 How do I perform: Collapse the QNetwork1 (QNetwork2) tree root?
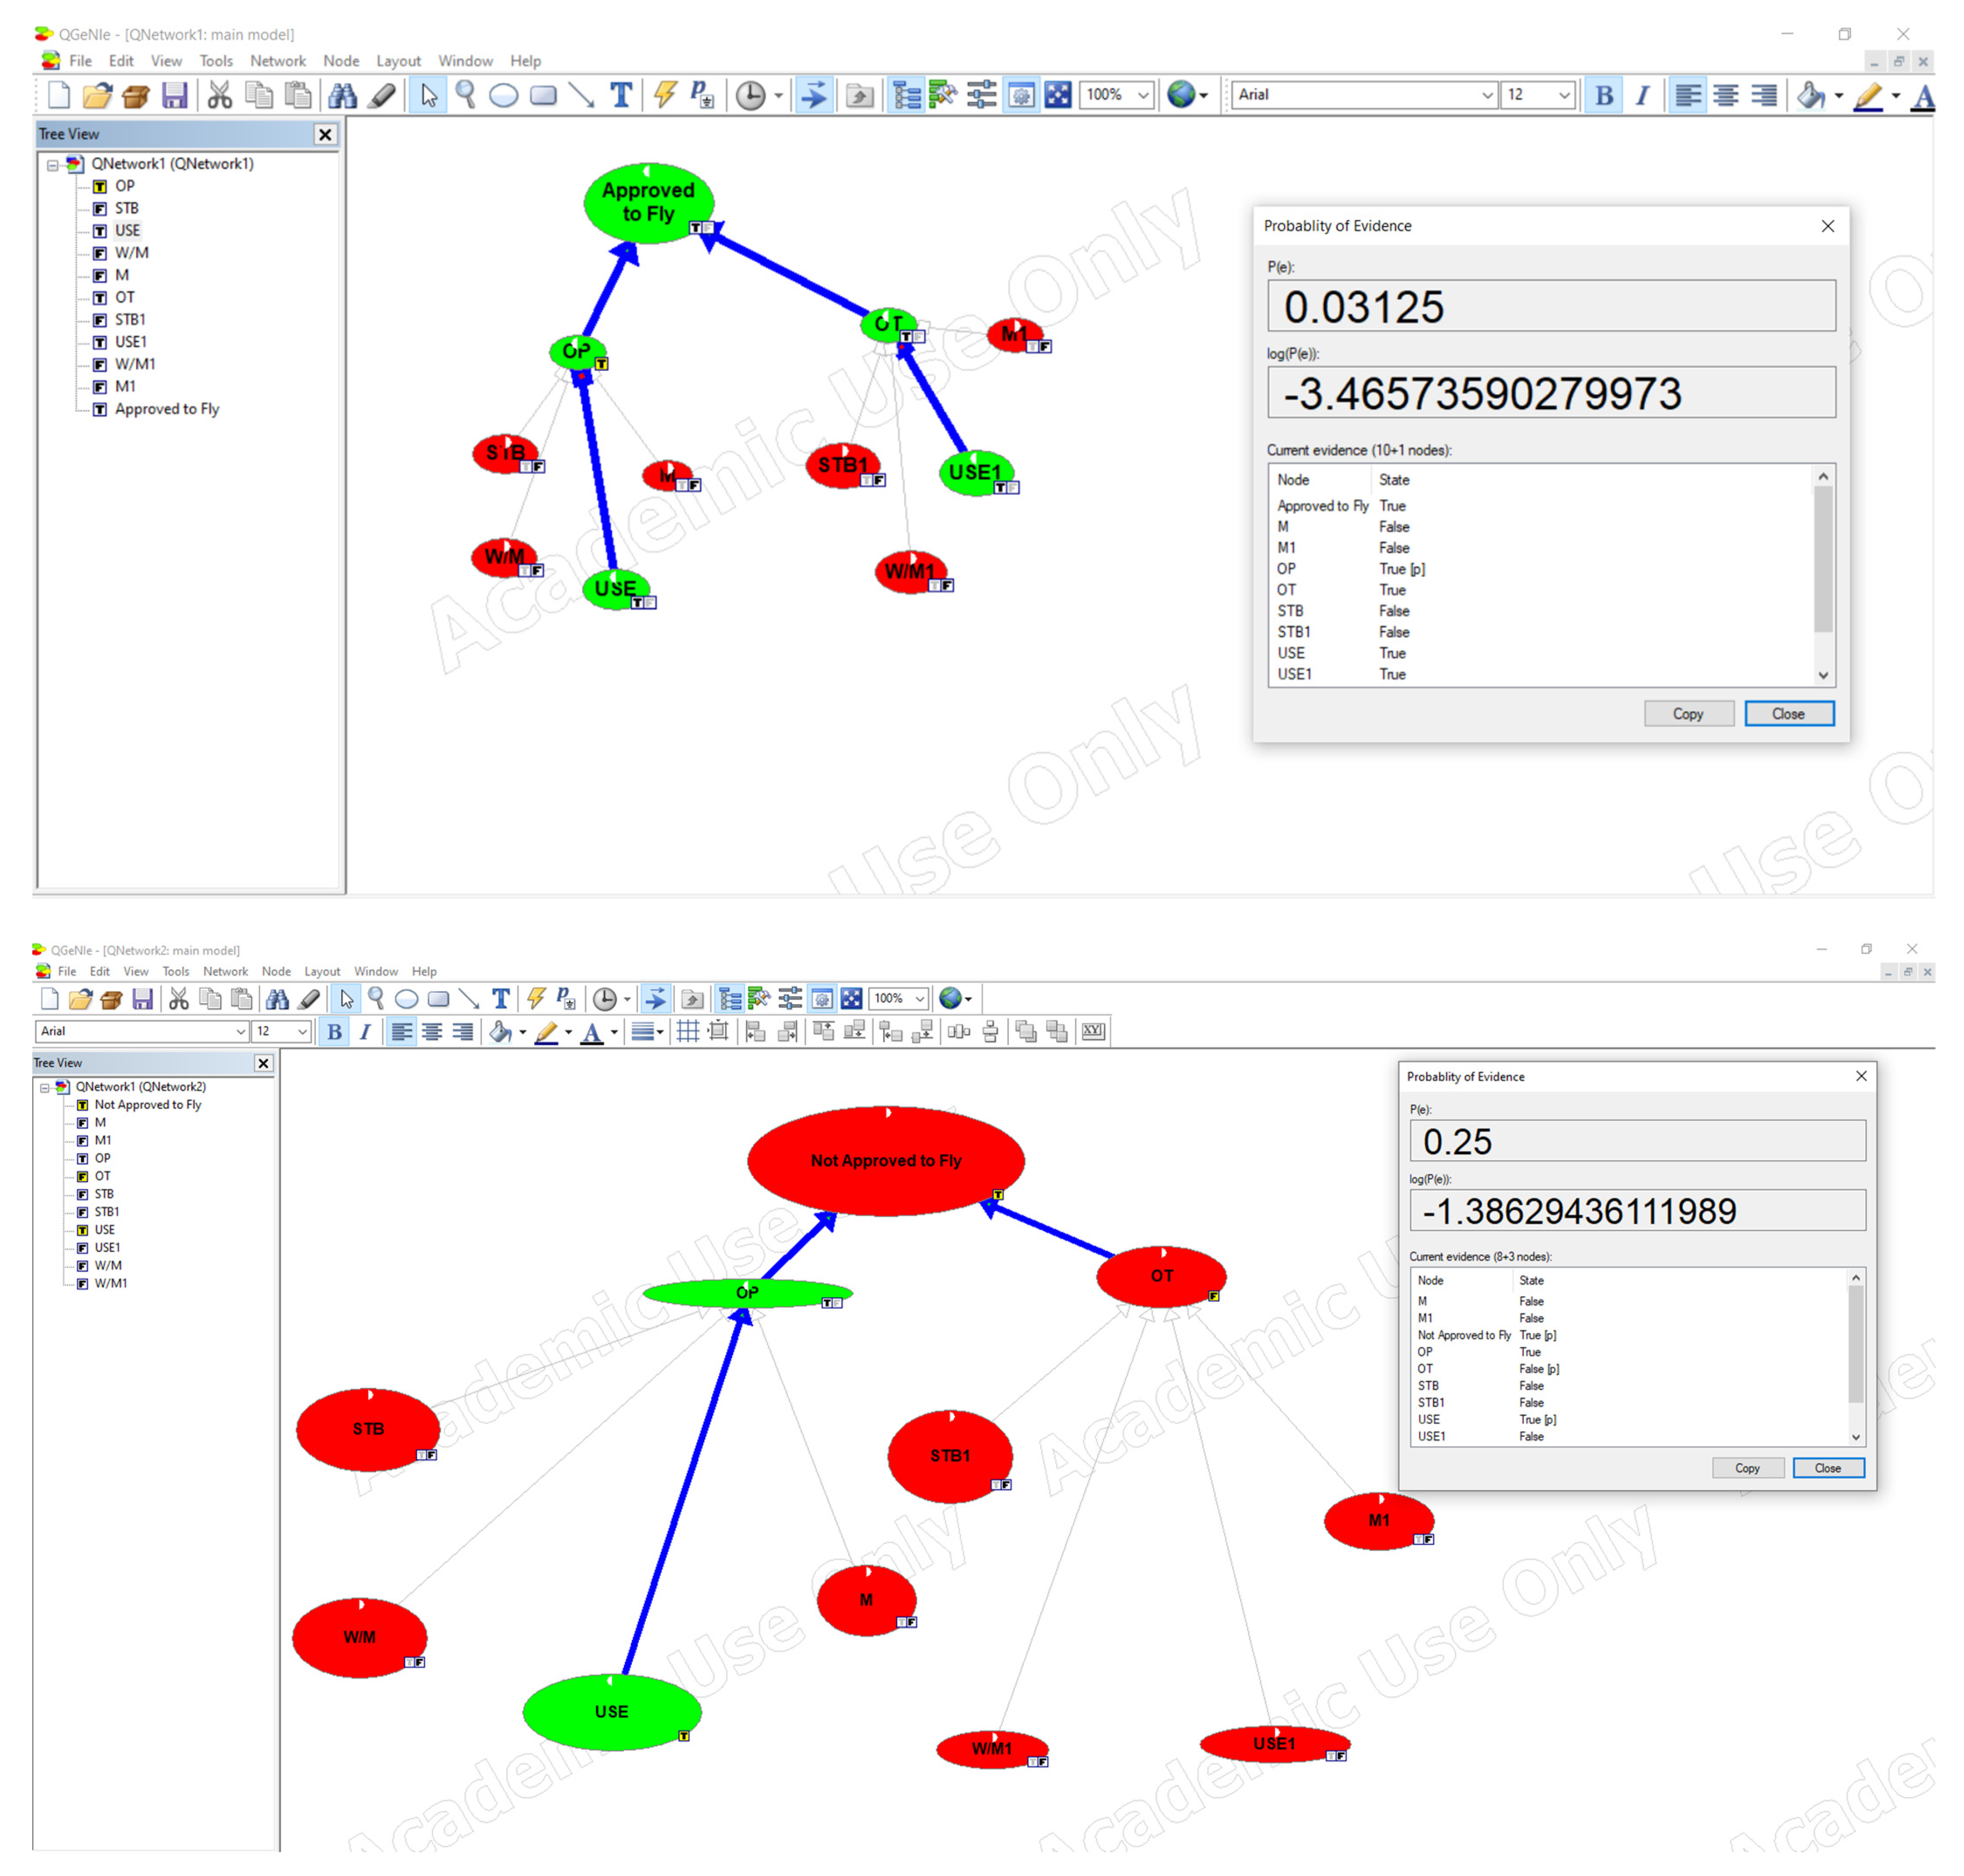[44, 1087]
